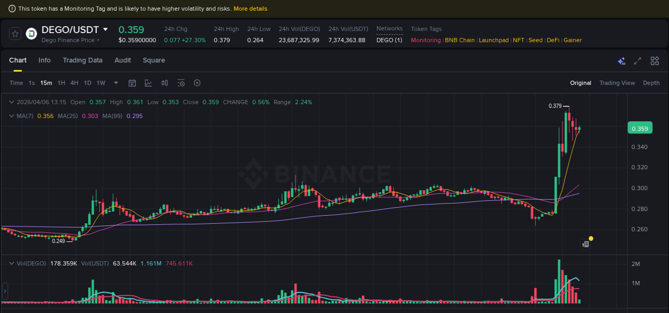Click the BNB Chain token tag
The height and width of the screenshot is (313, 669).
pyautogui.click(x=460, y=40)
